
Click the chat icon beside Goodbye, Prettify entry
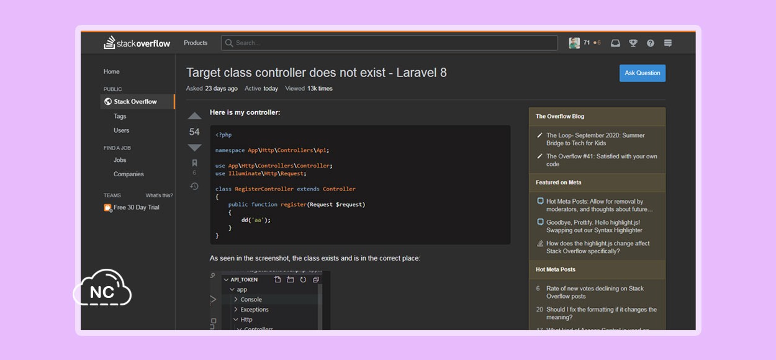point(540,222)
